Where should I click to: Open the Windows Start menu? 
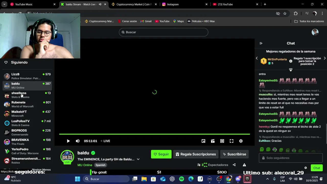point(77,179)
